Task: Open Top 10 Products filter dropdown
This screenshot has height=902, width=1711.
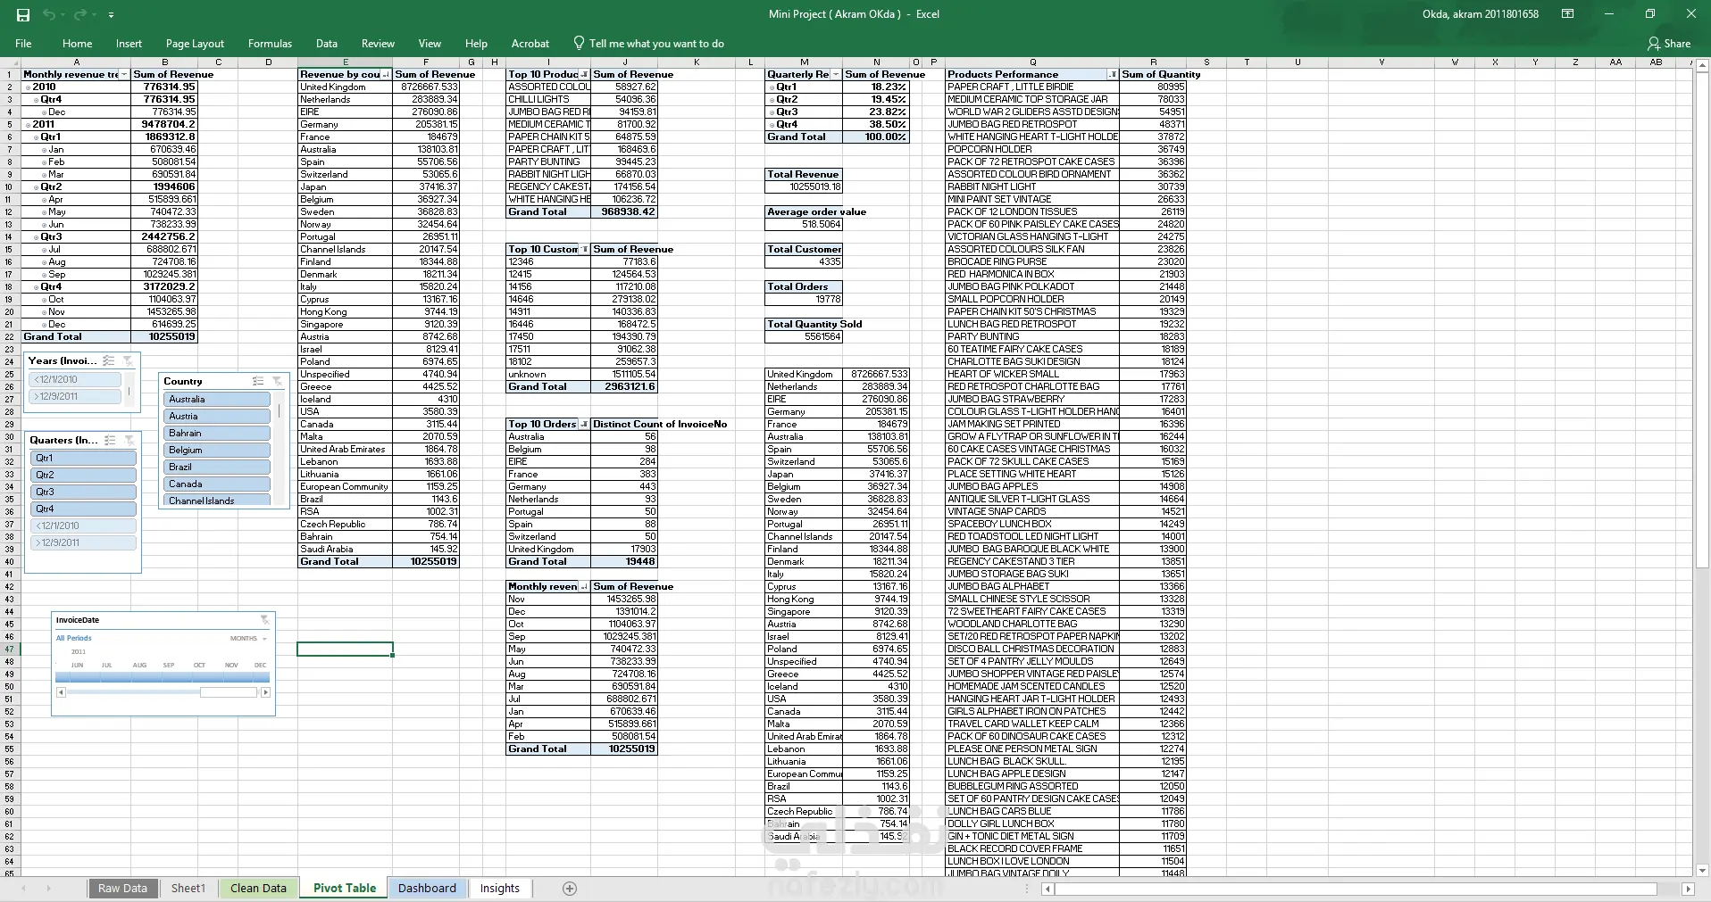Action: click(584, 74)
